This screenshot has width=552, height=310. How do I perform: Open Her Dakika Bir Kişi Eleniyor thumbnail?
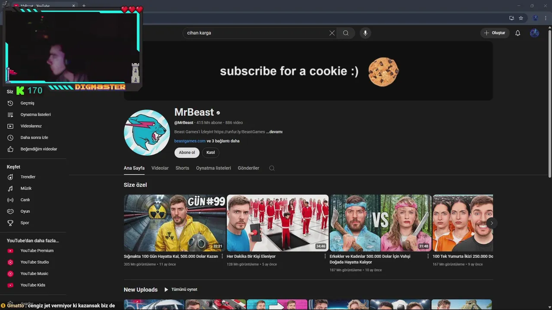pos(278,223)
